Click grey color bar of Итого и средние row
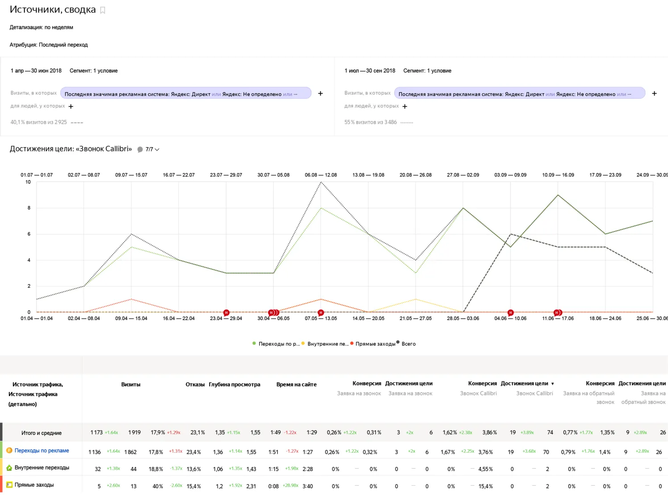This screenshot has height=495, width=668. (1, 432)
